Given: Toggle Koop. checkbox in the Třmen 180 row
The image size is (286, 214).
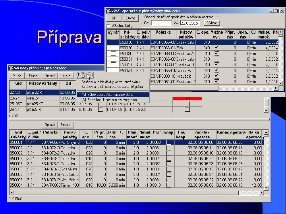Looking at the screenshot, I should 169,185.
